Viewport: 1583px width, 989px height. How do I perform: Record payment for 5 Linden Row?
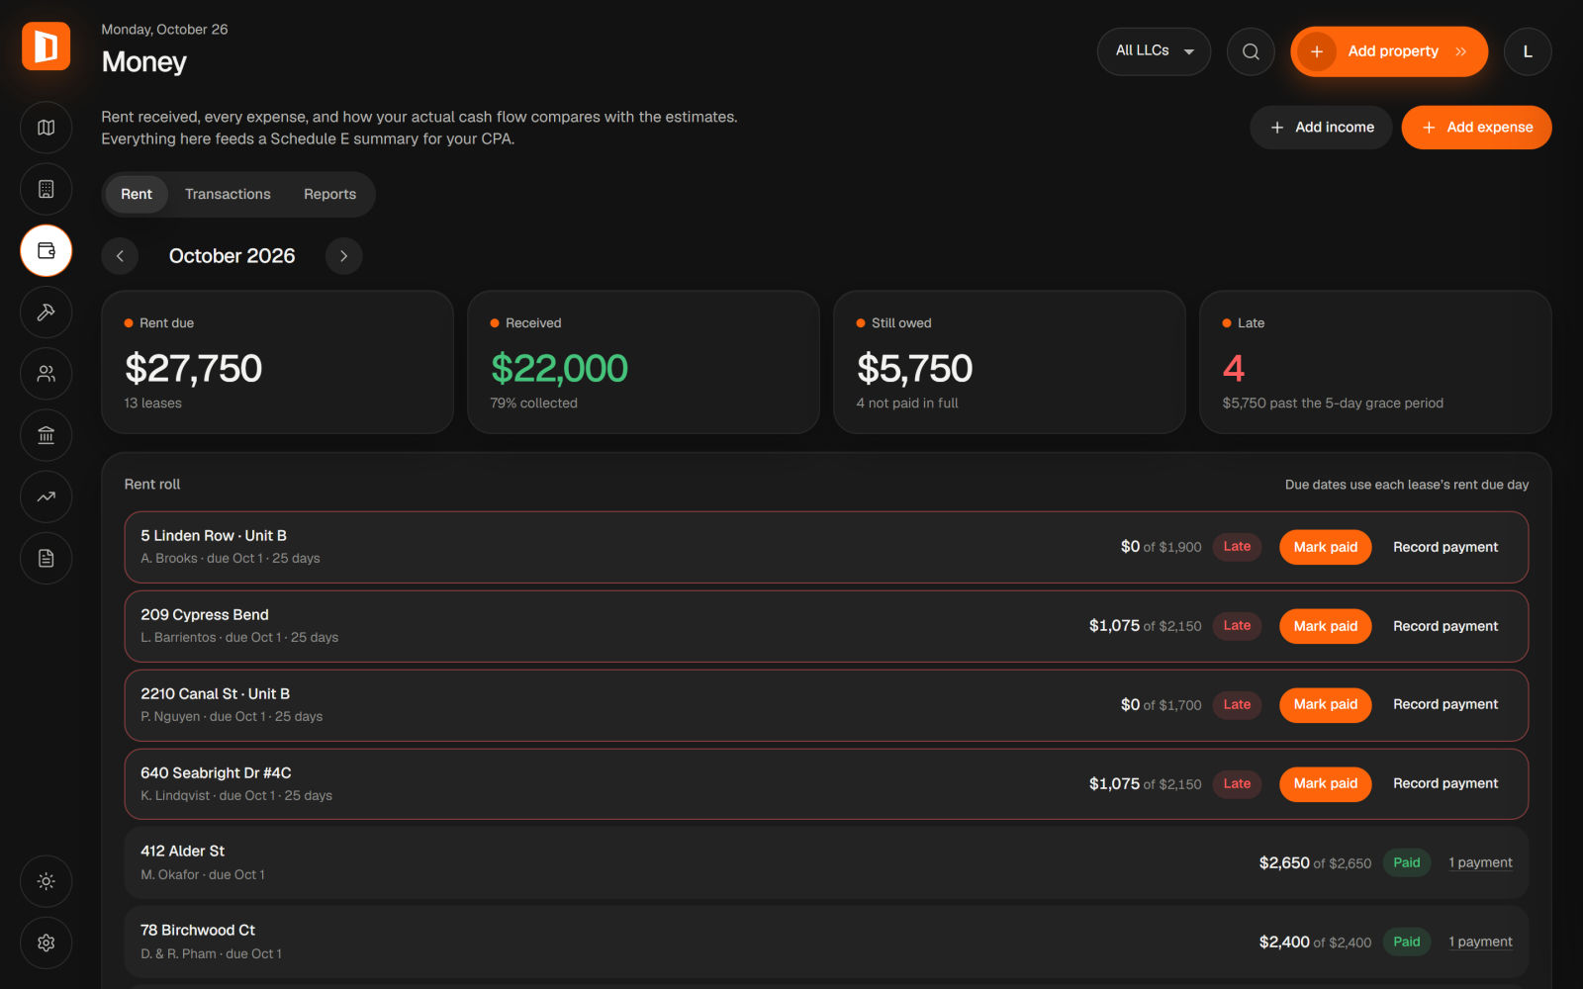1445,547
